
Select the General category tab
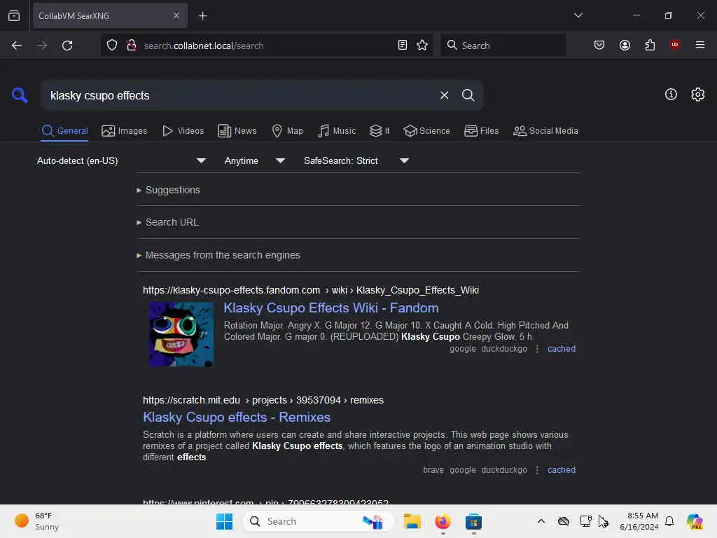point(64,131)
